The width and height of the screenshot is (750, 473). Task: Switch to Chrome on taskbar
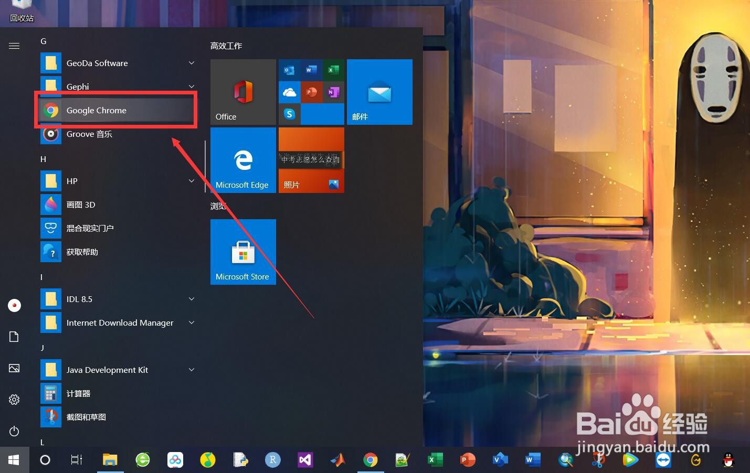click(370, 460)
